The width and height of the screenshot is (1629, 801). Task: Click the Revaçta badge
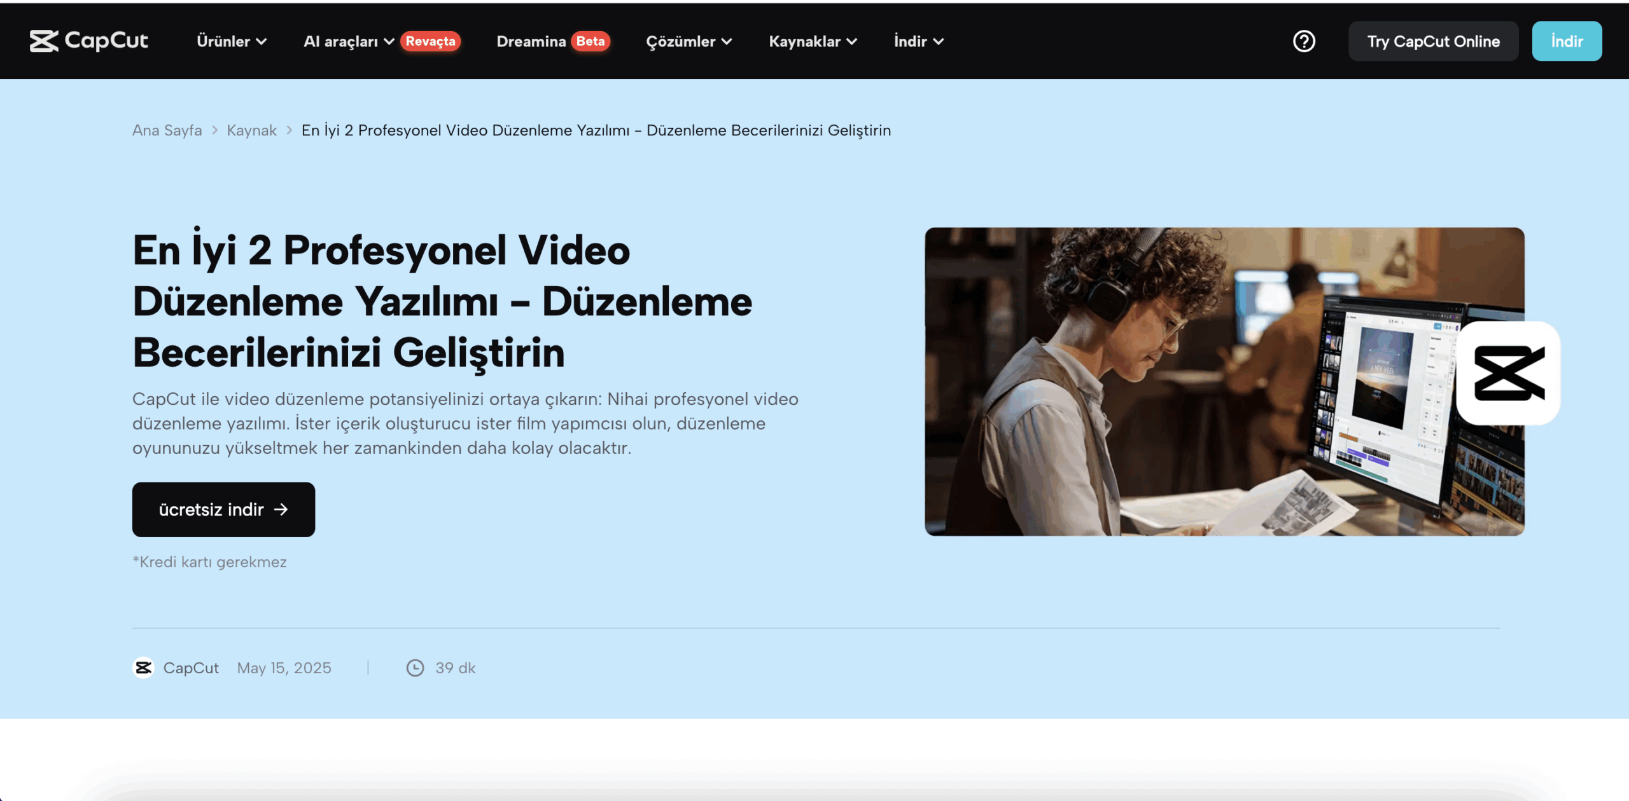click(x=431, y=41)
